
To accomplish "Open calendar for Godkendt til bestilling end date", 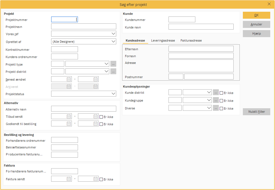I will click(x=96, y=124).
